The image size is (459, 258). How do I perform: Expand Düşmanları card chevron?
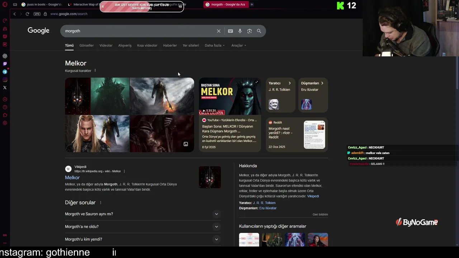[322, 83]
